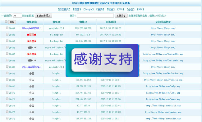
Task: Check the box for record 26482
Action: pyautogui.click(x=7, y=73)
